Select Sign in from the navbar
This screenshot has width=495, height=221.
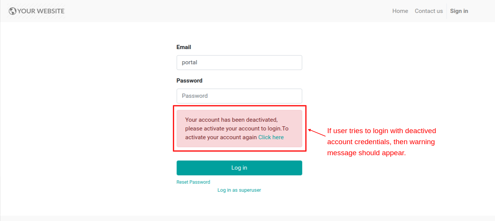459,11
